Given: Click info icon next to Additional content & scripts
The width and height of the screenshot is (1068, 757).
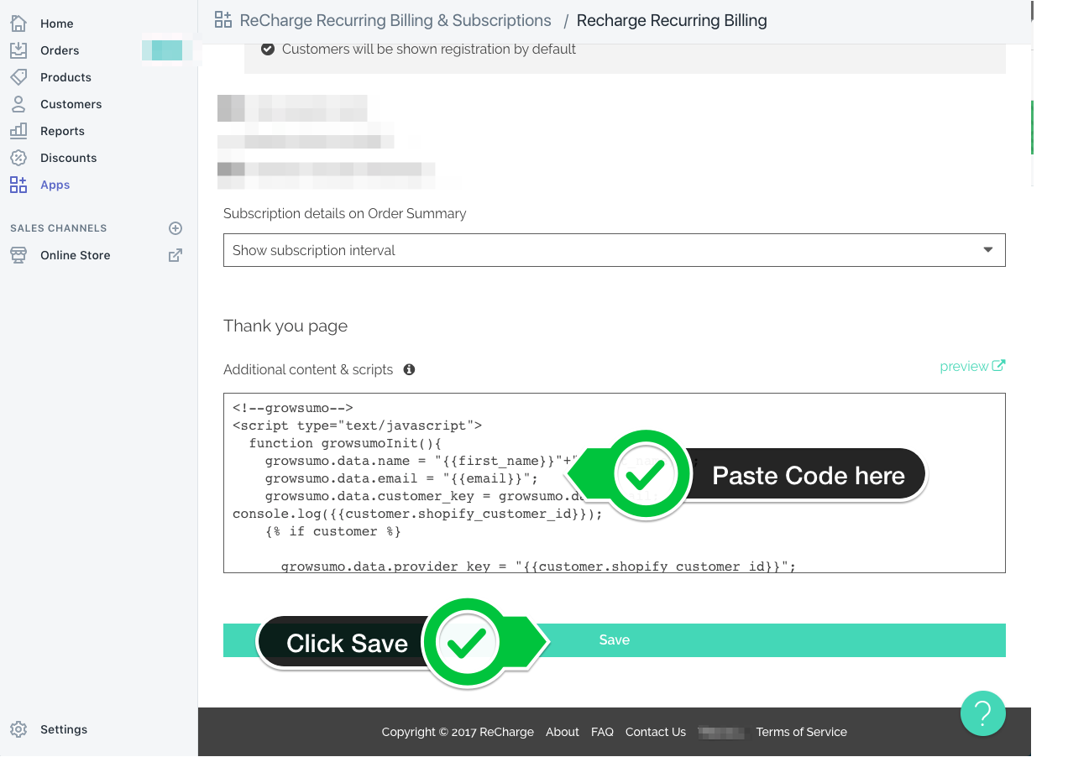Looking at the screenshot, I should pyautogui.click(x=409, y=369).
